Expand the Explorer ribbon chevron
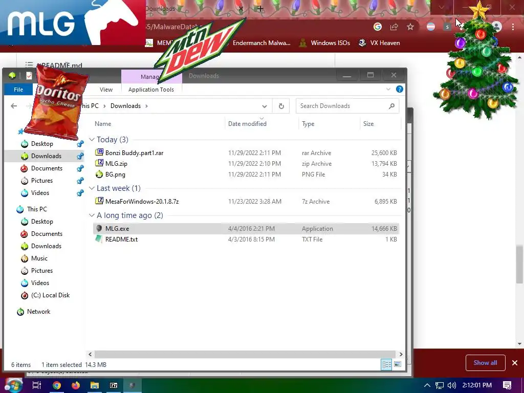This screenshot has width=524, height=393. (388, 89)
